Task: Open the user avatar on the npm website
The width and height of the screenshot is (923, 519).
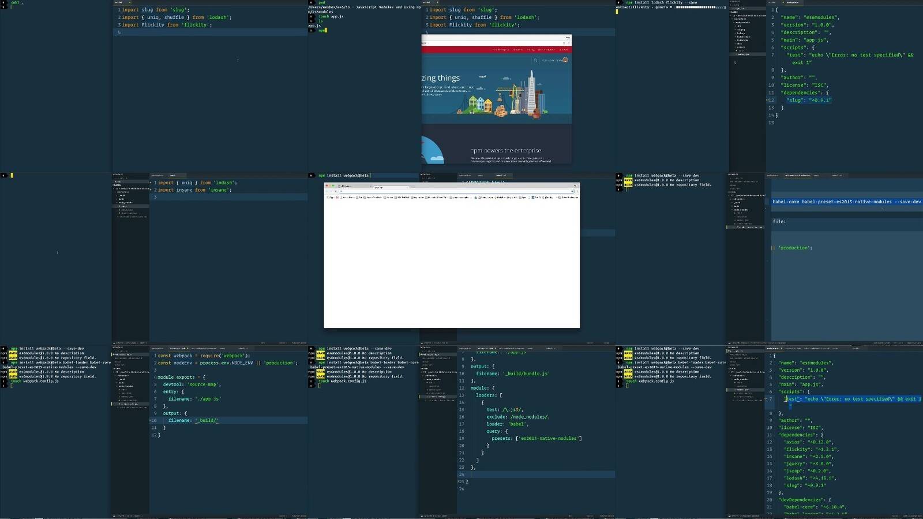Action: (x=565, y=60)
